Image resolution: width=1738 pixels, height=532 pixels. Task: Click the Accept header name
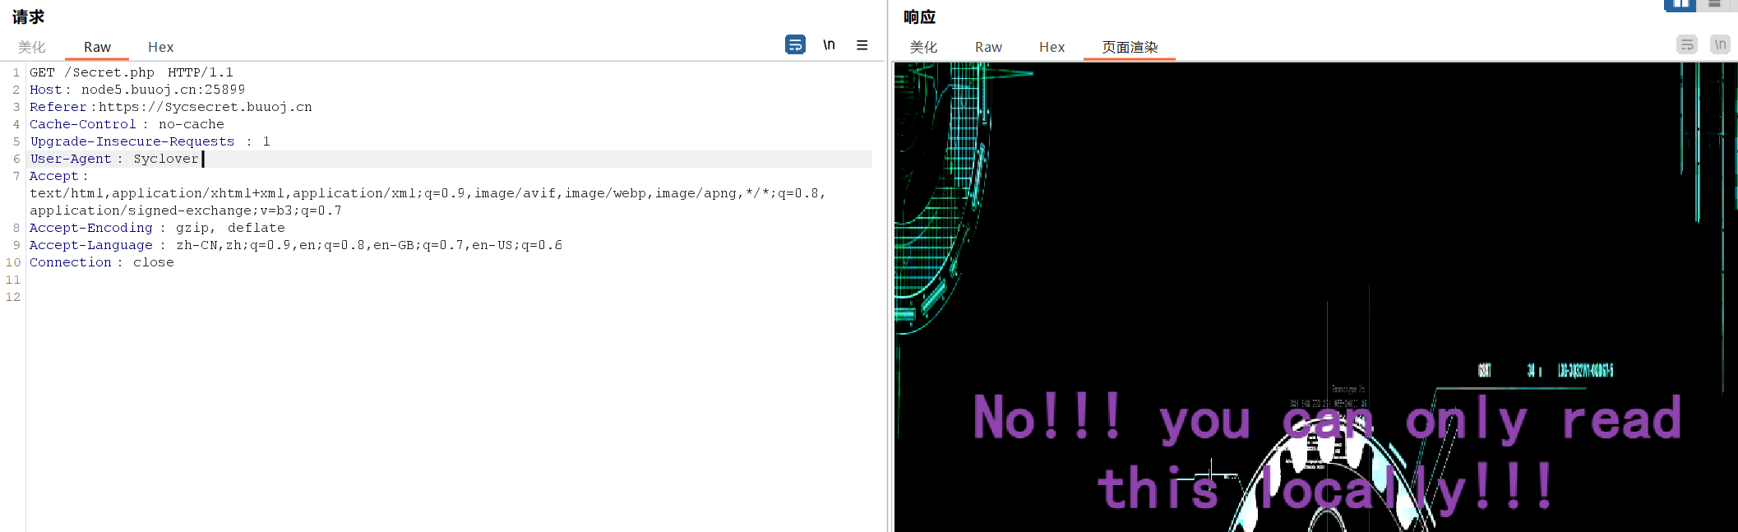click(54, 176)
